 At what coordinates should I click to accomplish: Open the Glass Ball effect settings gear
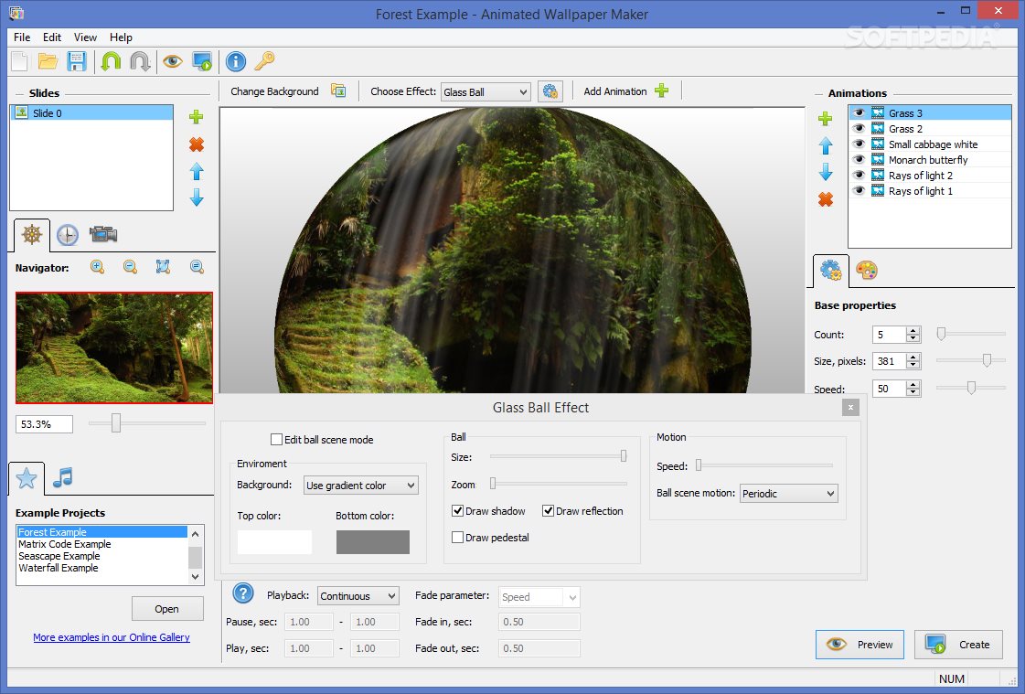[550, 91]
